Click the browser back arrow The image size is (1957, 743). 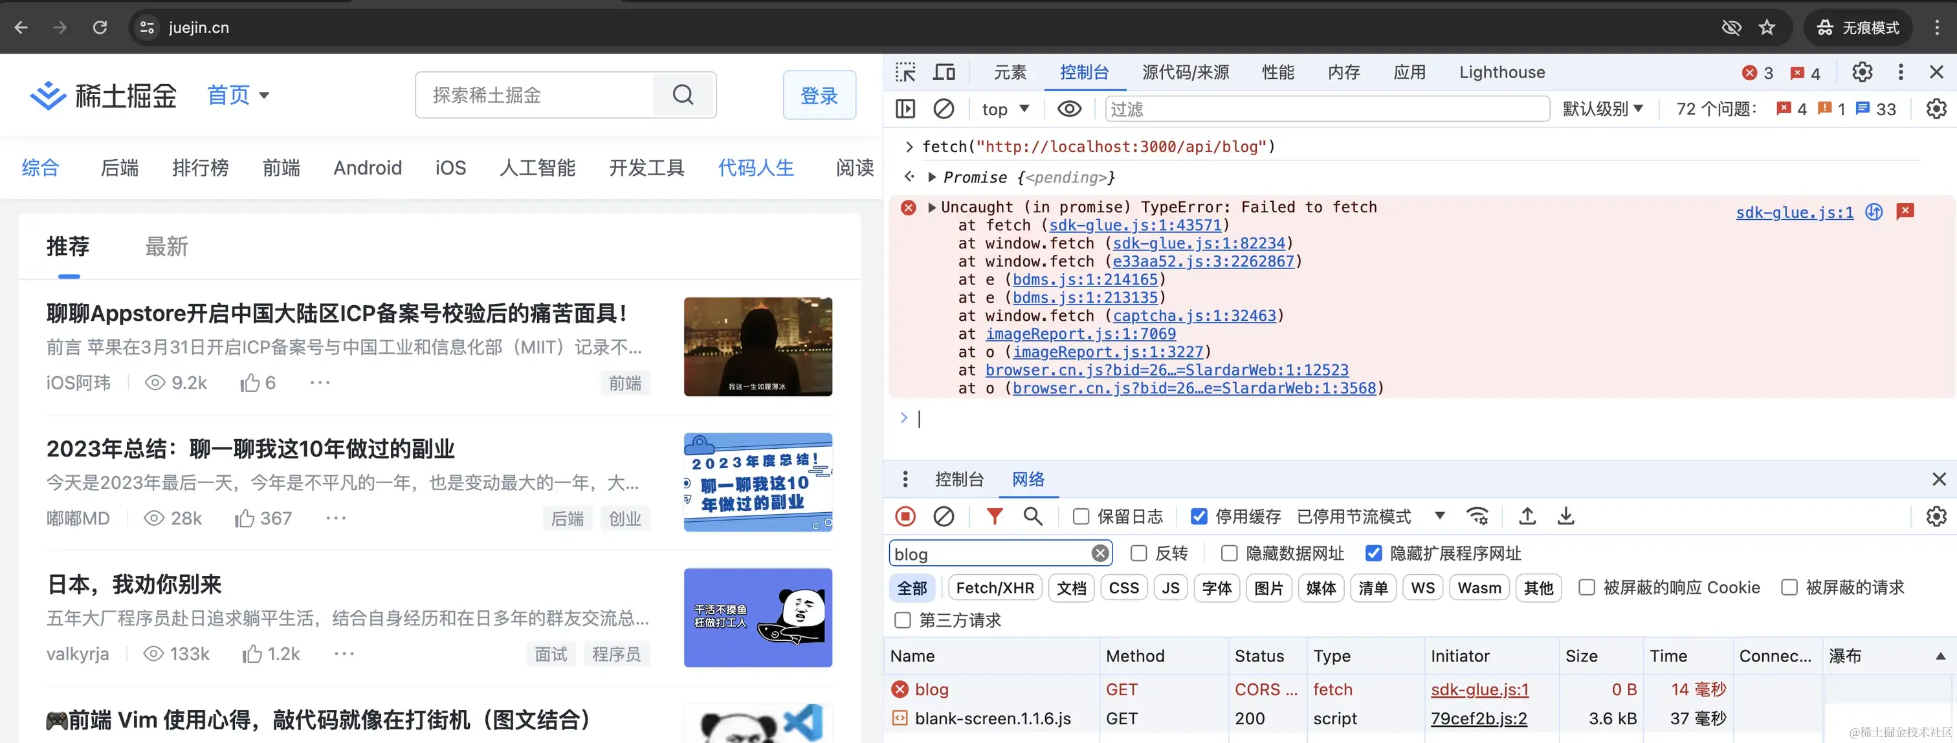coord(21,27)
